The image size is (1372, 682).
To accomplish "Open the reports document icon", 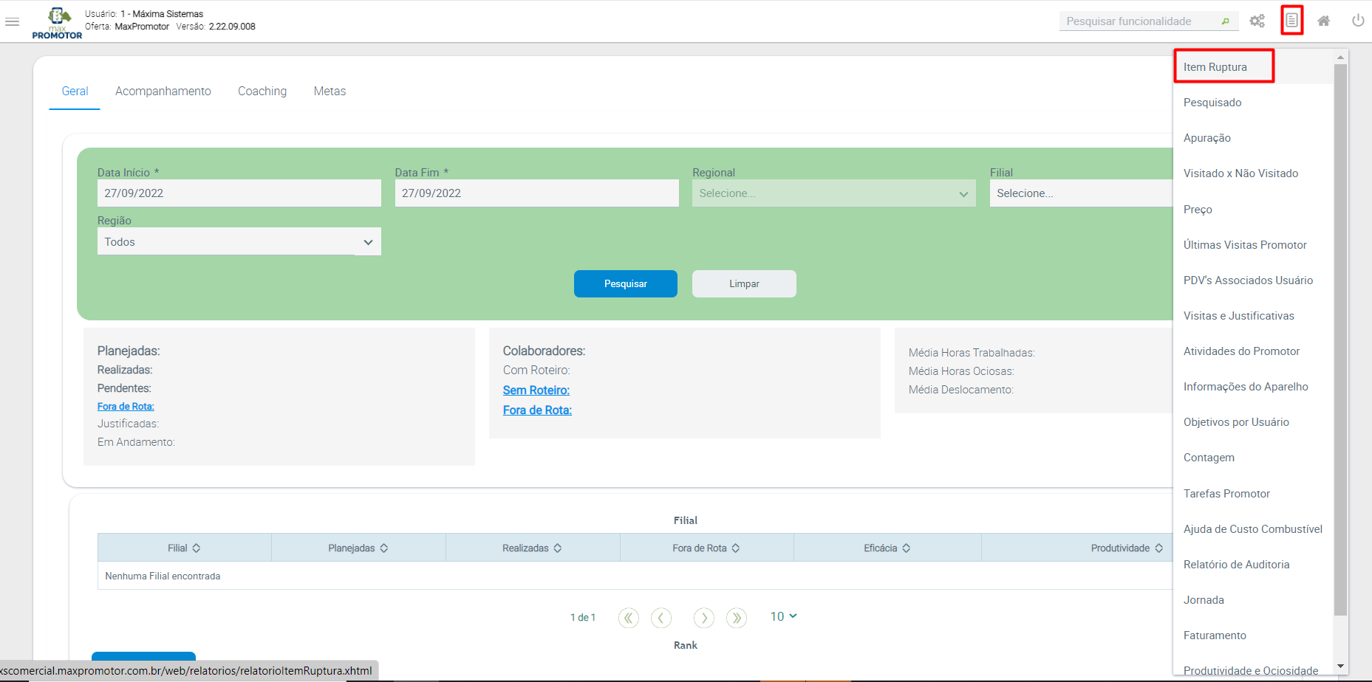I will tap(1291, 21).
